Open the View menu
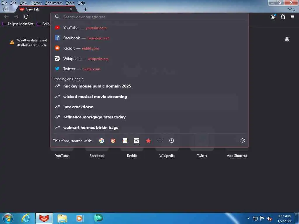 [x=23, y=3]
